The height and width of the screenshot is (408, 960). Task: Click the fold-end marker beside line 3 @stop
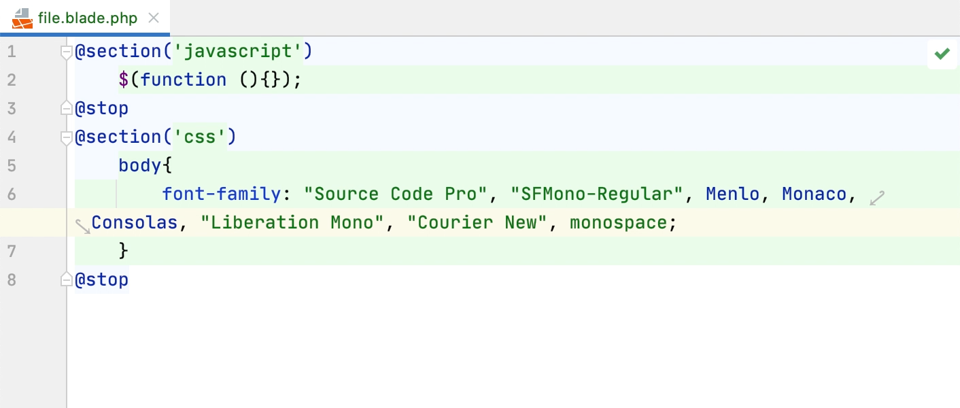66,107
